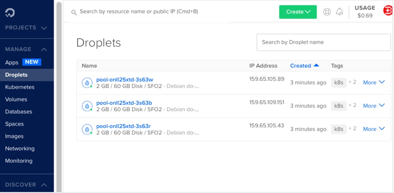Open Spaces in the sidebar

pos(14,124)
